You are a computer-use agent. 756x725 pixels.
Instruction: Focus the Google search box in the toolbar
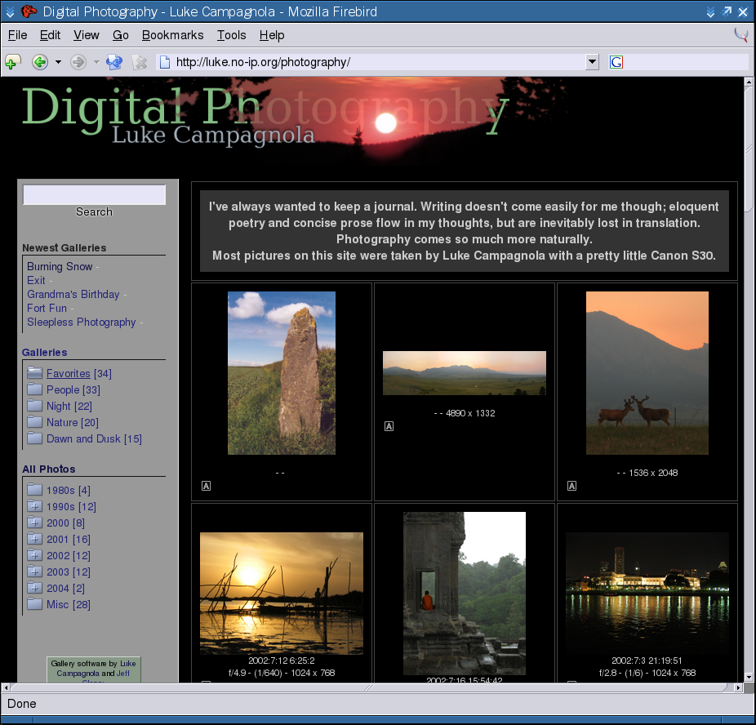click(x=686, y=62)
